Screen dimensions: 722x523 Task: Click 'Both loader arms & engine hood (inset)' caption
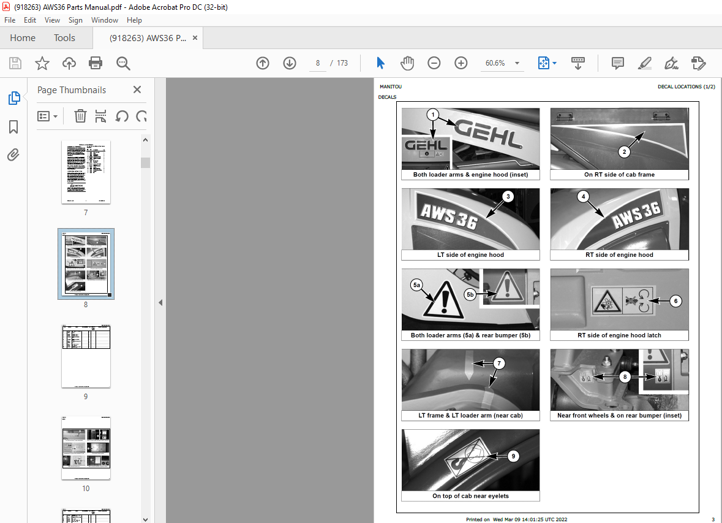470,175
